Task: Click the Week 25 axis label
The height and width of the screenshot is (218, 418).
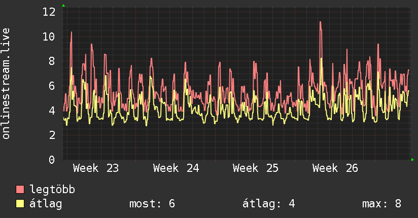Action: [x=255, y=168]
